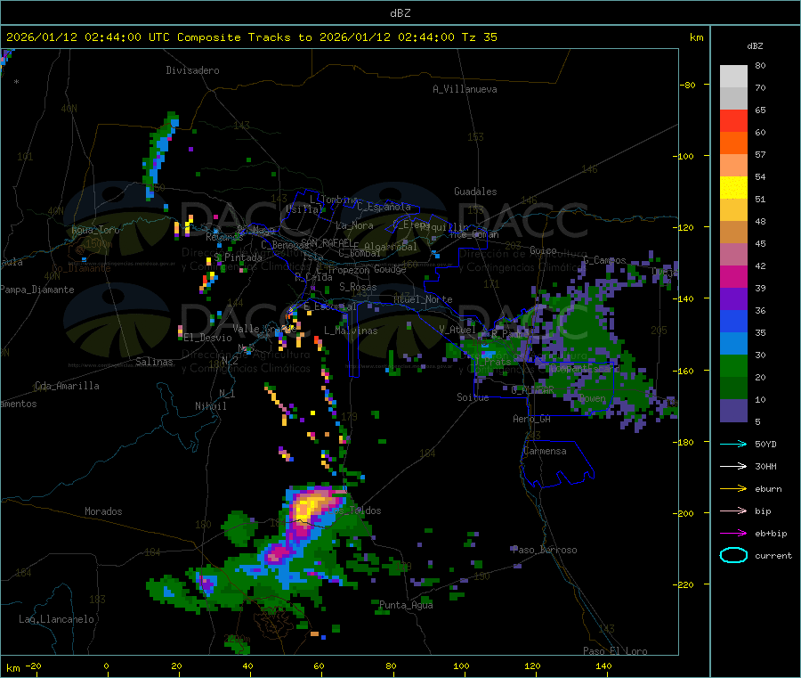Click the 'A_Villanueva' map label

465,89
